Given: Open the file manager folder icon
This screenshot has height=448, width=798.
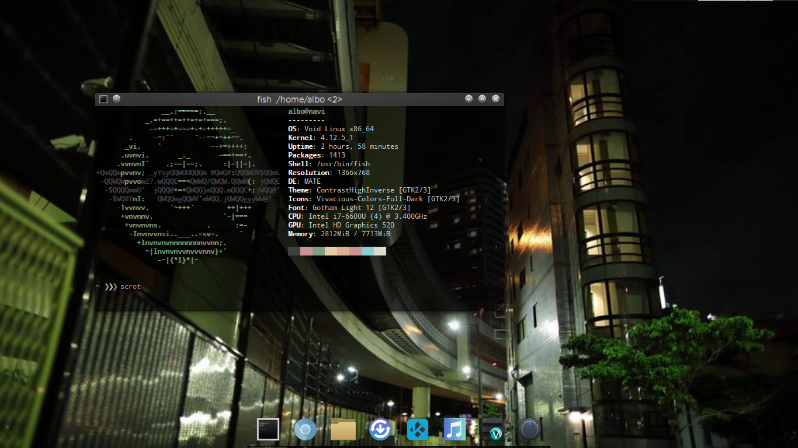Looking at the screenshot, I should click(x=343, y=429).
